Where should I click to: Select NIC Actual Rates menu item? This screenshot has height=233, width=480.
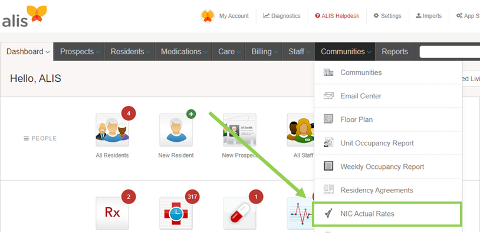[387, 214]
